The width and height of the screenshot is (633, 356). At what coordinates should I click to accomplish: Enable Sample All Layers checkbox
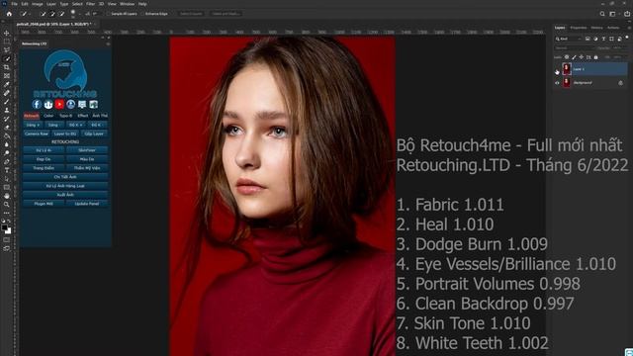108,14
